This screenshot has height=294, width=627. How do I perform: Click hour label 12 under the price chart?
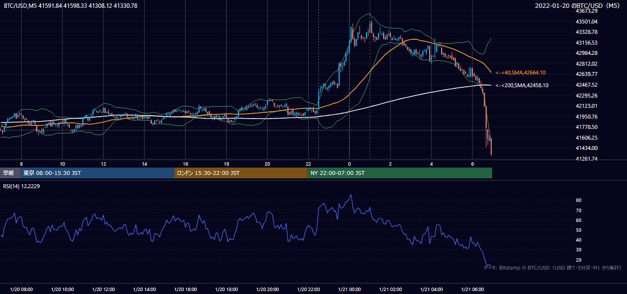[104, 163]
